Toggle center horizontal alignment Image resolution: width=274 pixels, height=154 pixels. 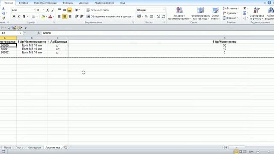[x=65, y=16]
